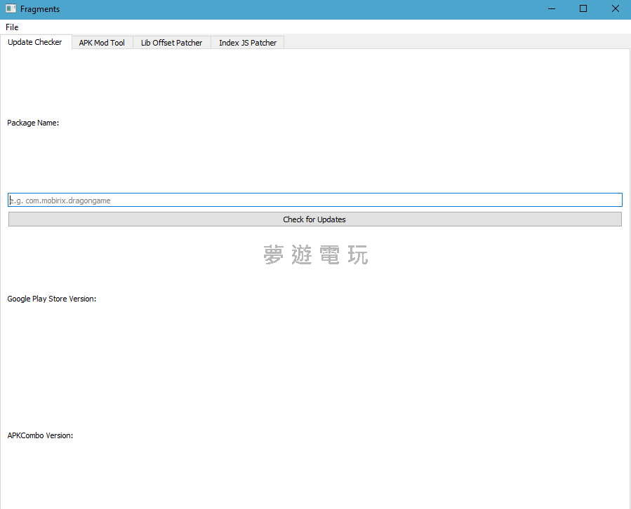This screenshot has height=509, width=631.
Task: Close the Fragments window
Action: click(615, 9)
